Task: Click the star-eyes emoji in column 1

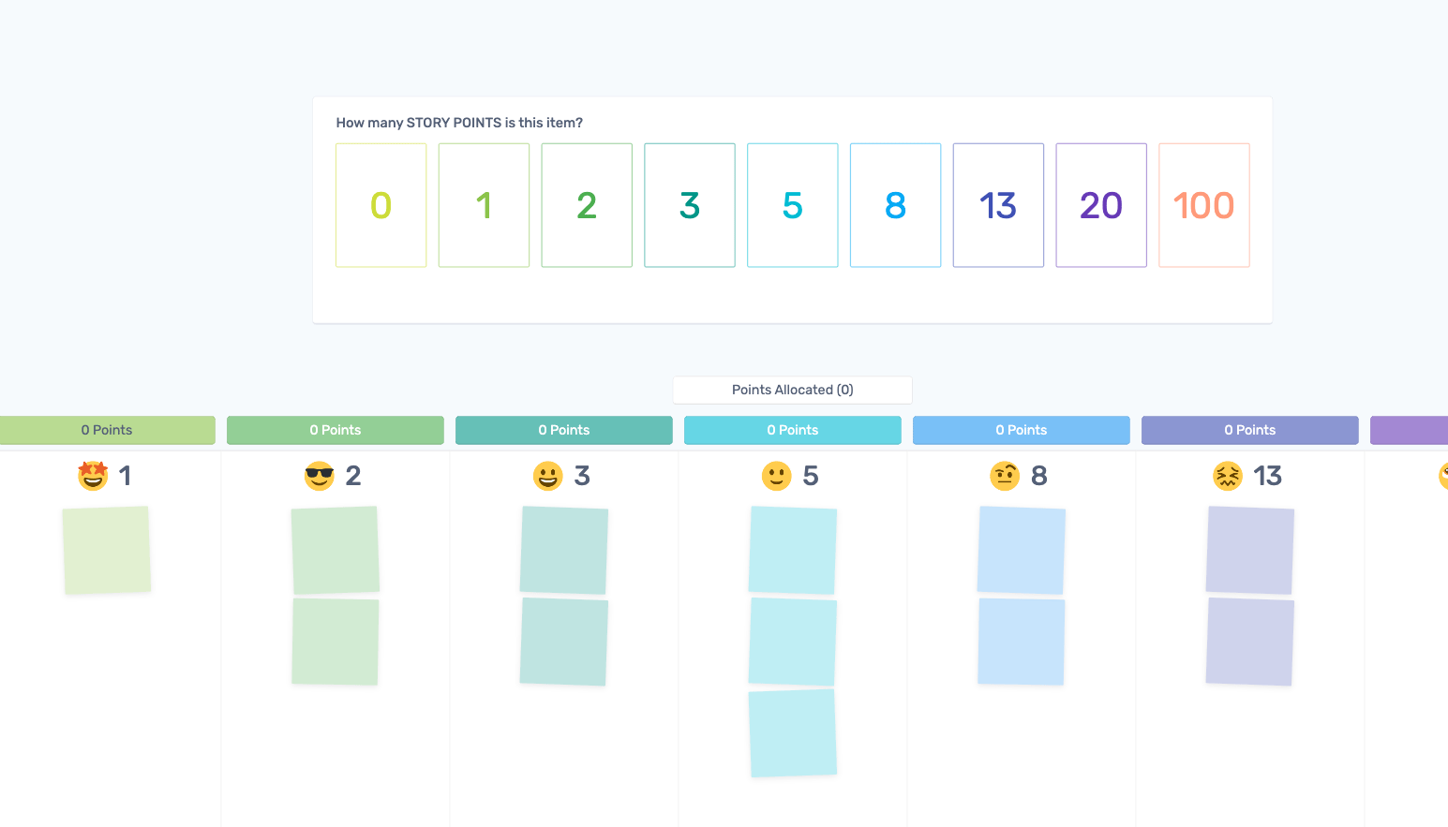Action: (x=93, y=476)
